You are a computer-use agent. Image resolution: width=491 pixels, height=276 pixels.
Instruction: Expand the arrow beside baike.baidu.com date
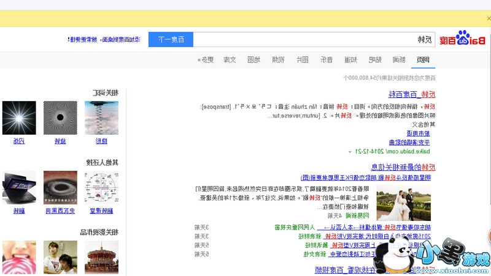click(x=350, y=151)
